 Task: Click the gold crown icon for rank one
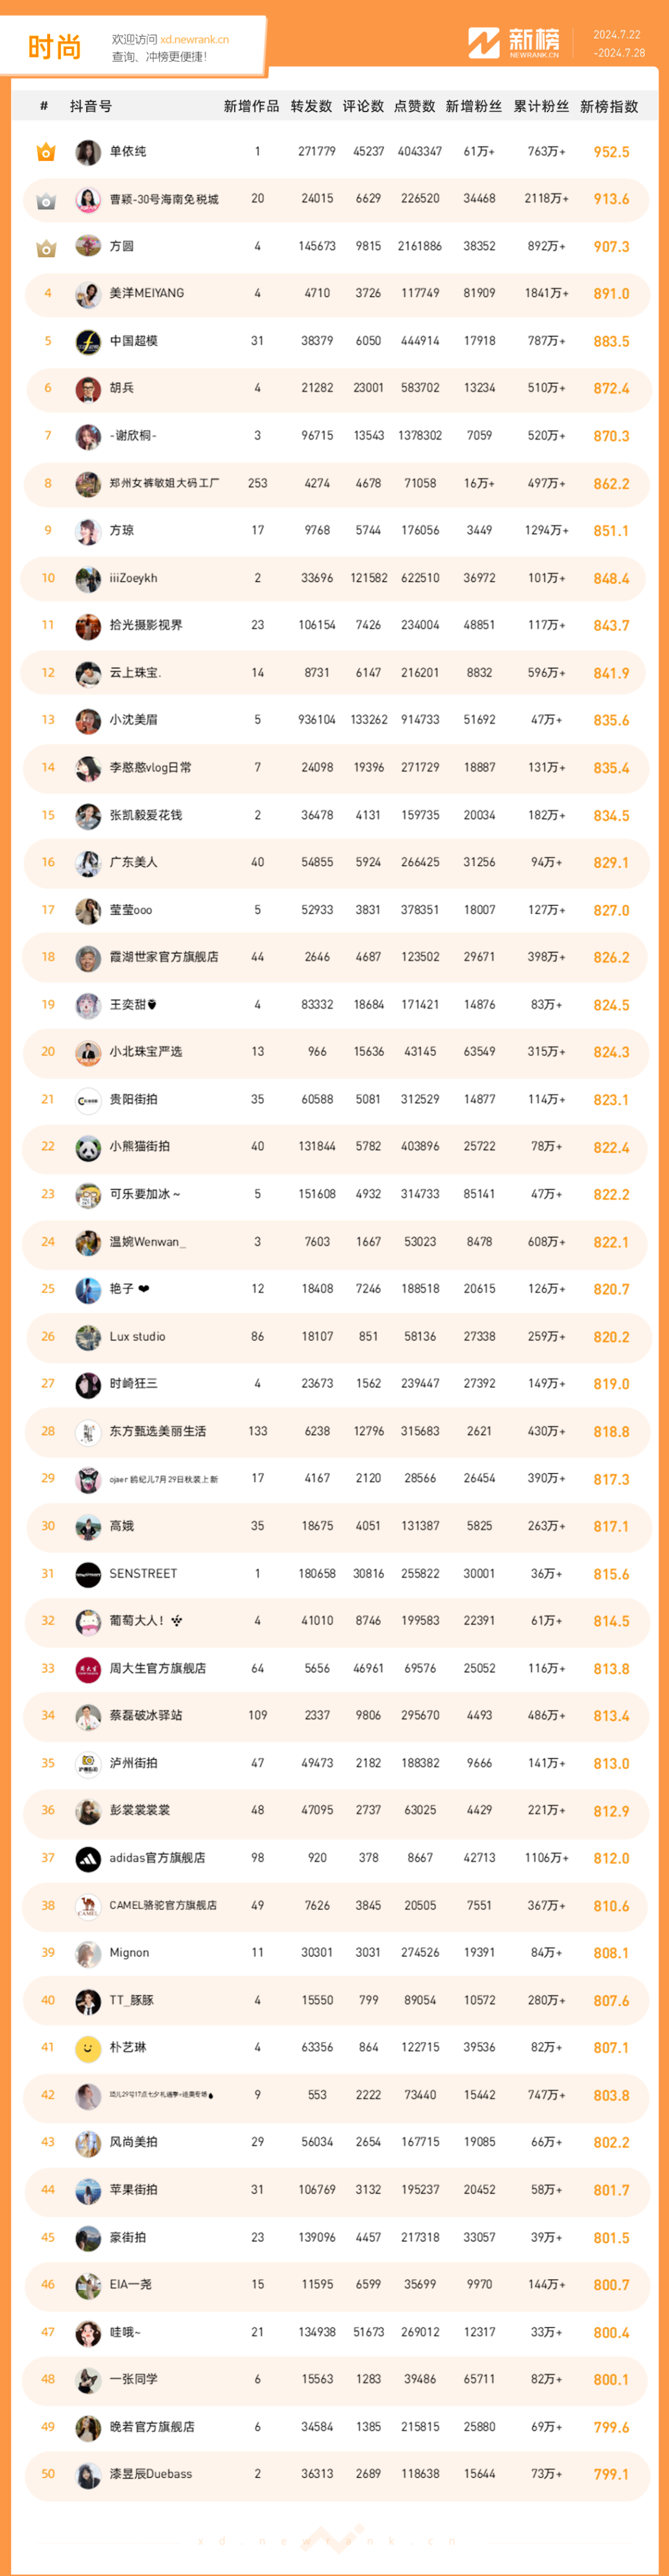click(x=46, y=152)
